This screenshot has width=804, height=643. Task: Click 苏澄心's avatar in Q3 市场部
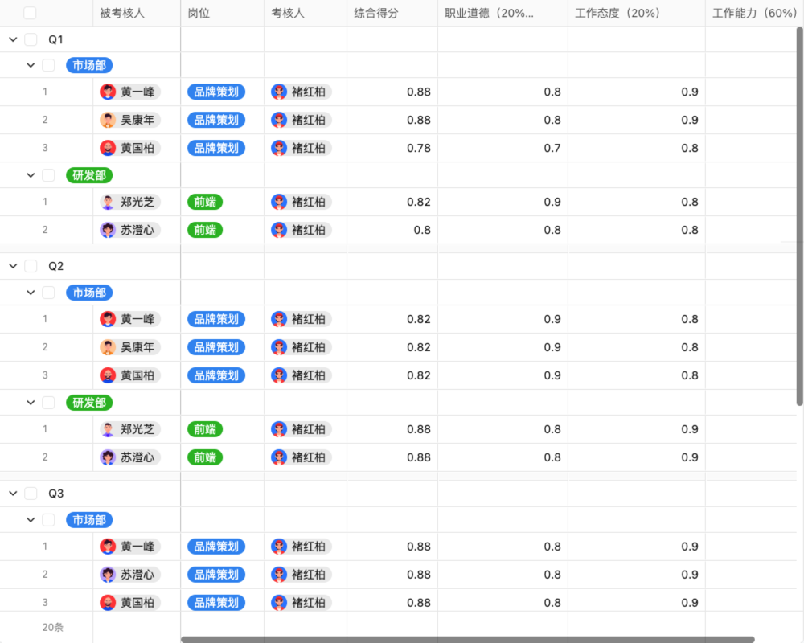tap(108, 575)
